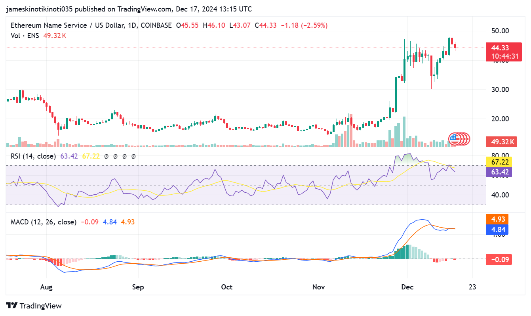This screenshot has width=531, height=316.
Task: Click the Sep label on time axis
Action: [x=138, y=287]
